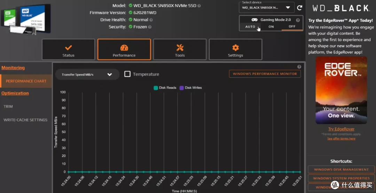Click the Optimization section heading
Image resolution: width=376 pixels, height=193 pixels.
[15, 93]
